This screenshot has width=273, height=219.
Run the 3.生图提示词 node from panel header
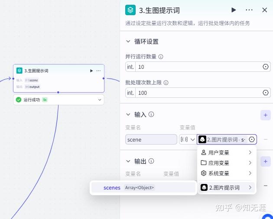click(x=234, y=10)
